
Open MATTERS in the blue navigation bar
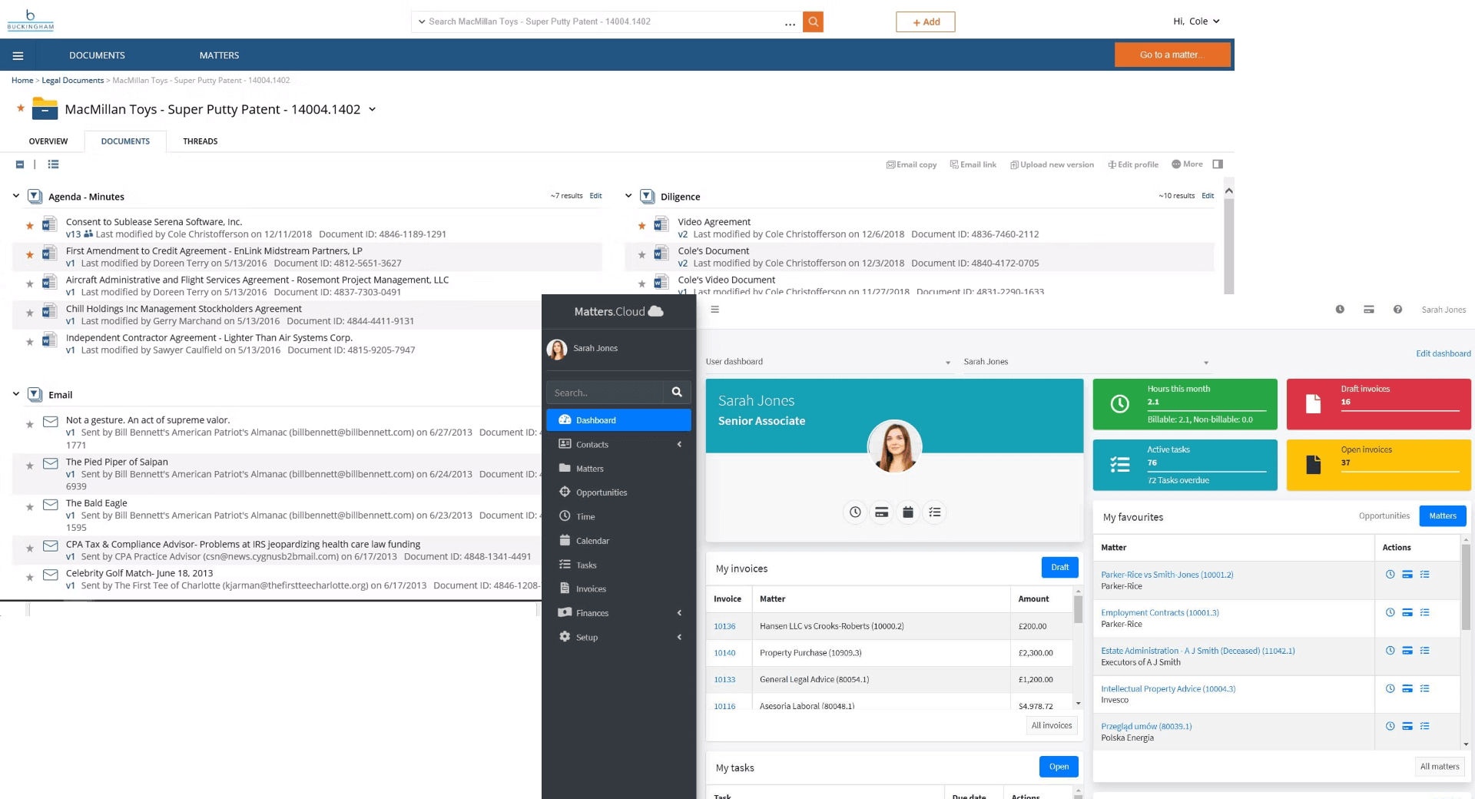219,55
